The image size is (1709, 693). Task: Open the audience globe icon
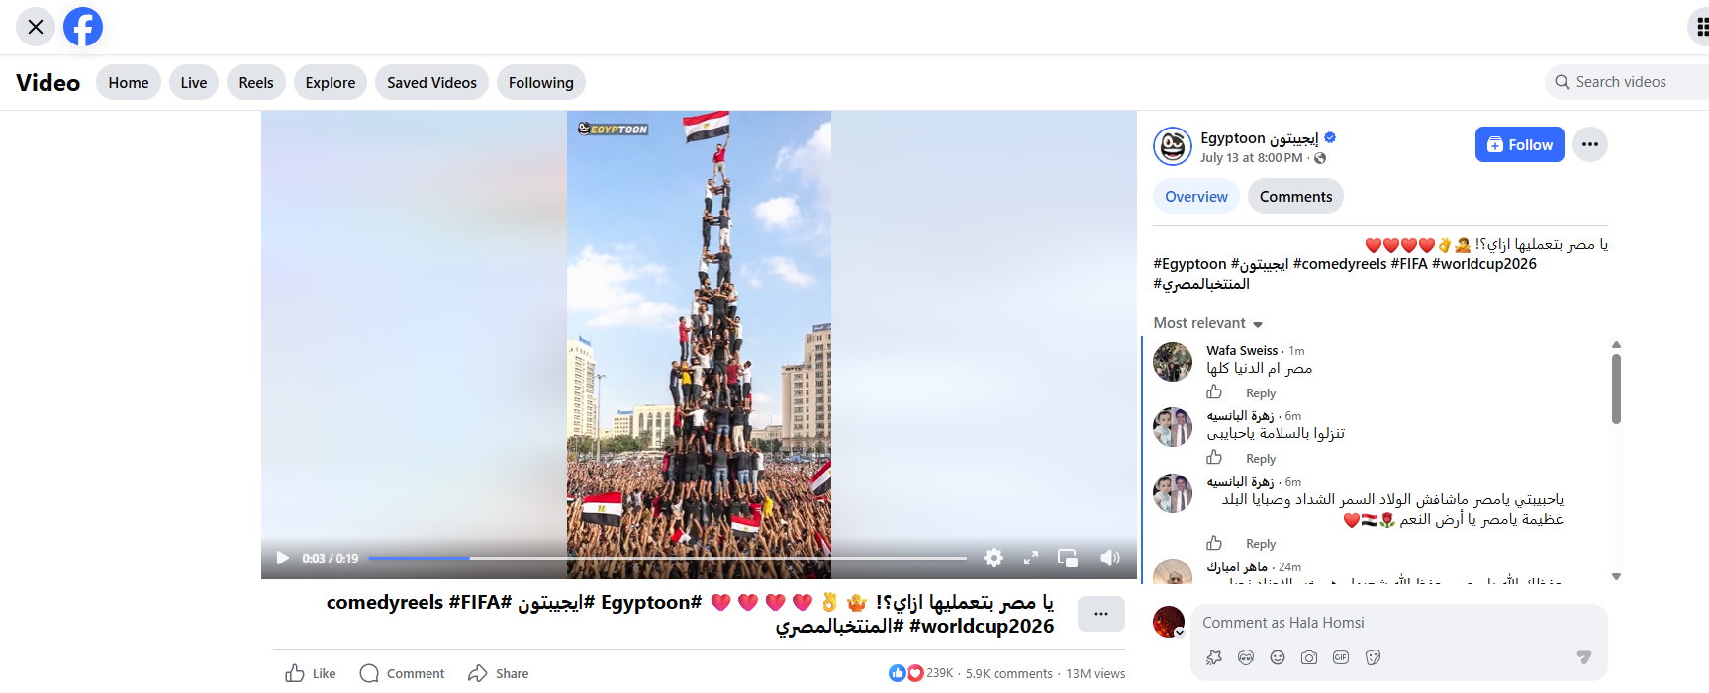click(x=1320, y=158)
